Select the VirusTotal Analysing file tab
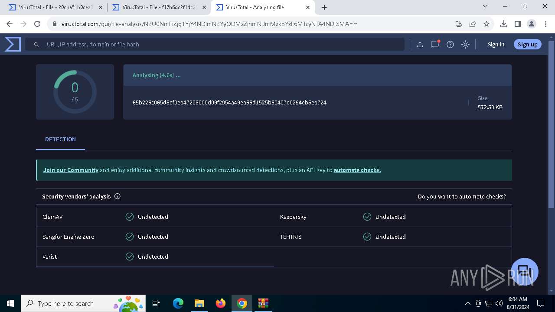The height and width of the screenshot is (312, 555). pyautogui.click(x=263, y=7)
